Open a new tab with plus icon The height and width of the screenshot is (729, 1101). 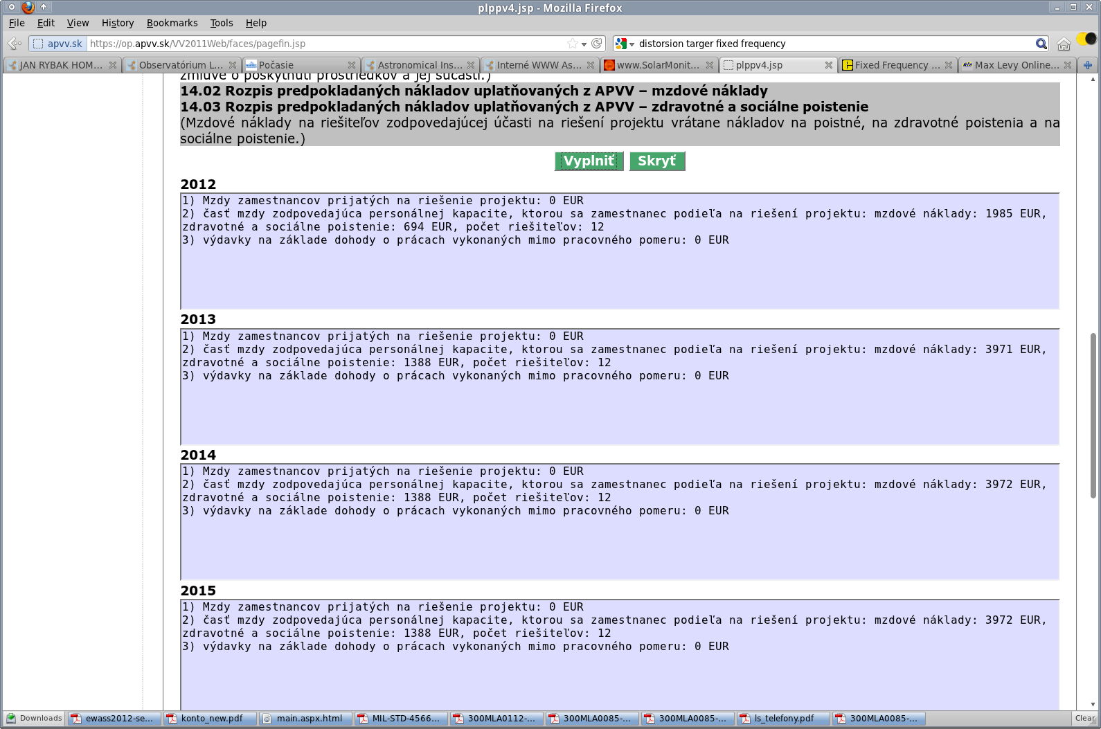(x=1088, y=65)
